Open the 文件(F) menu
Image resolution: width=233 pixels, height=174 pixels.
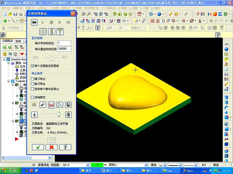[x=6, y=8]
